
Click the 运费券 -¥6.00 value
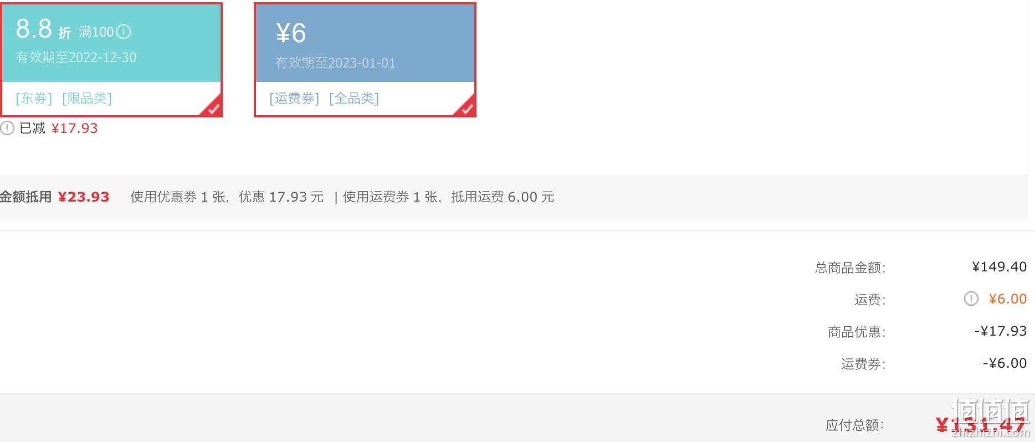[1005, 363]
